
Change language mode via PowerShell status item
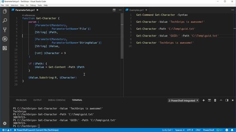208,130
